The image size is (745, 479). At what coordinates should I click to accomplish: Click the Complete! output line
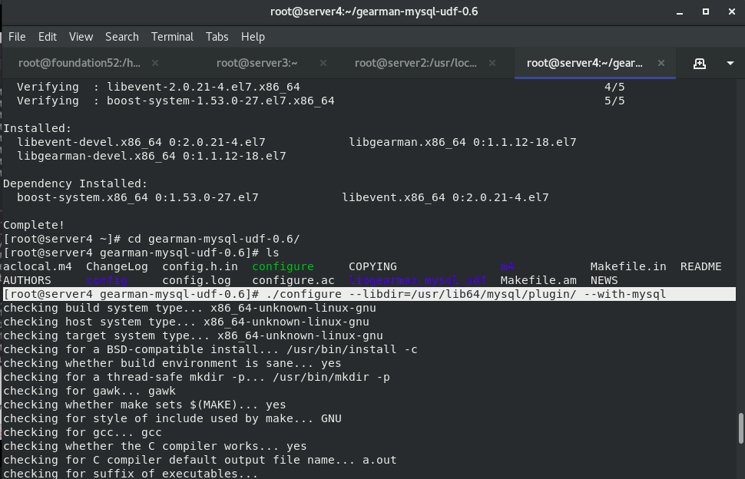click(34, 225)
